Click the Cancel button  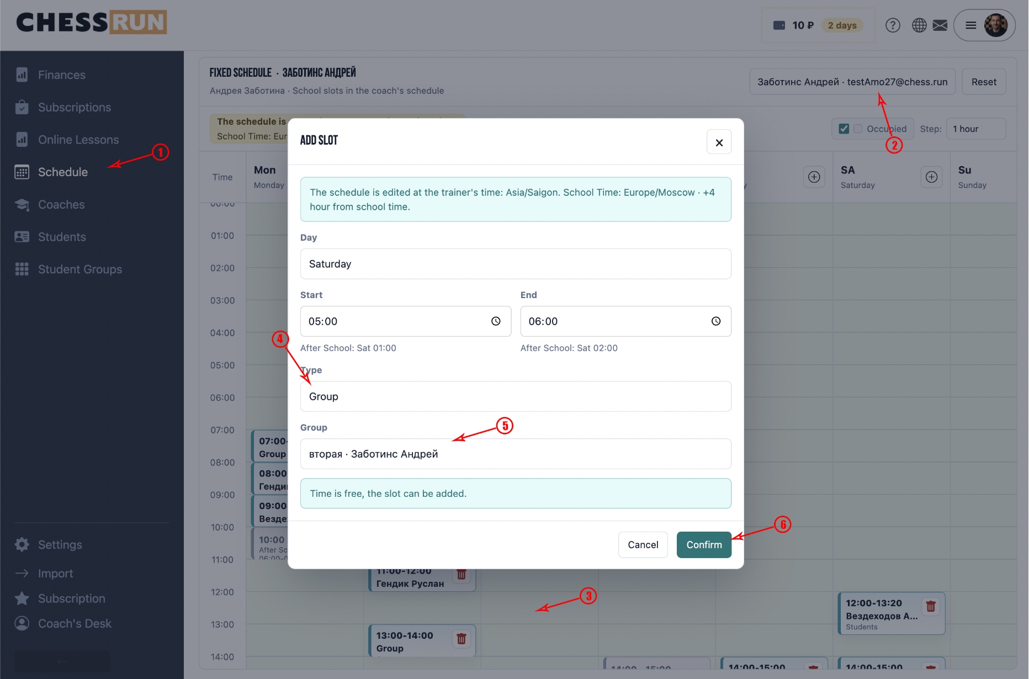point(643,545)
